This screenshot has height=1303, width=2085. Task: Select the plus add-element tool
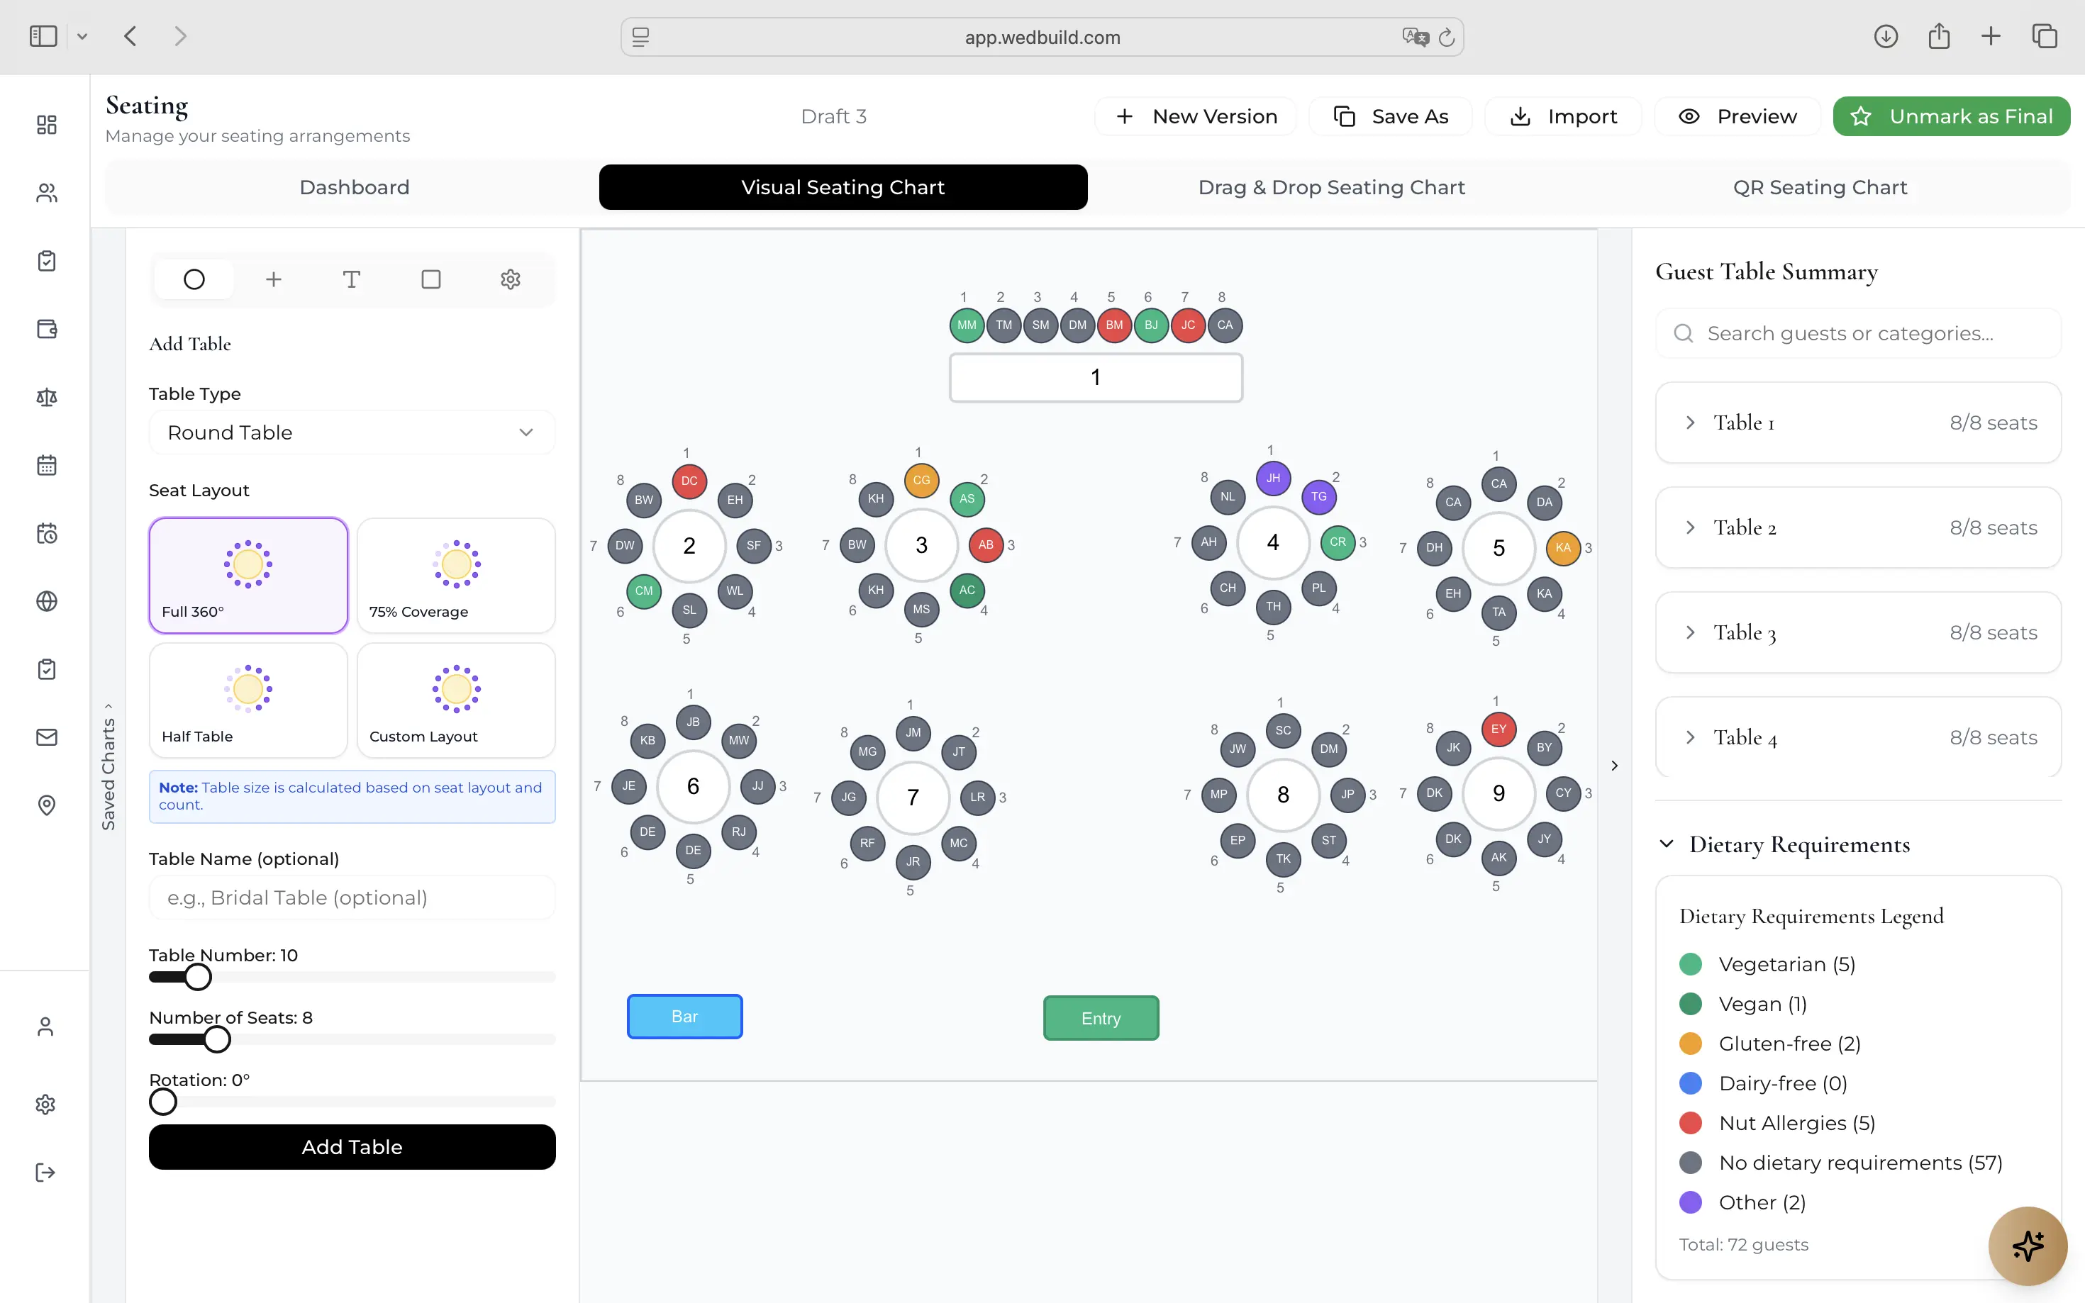point(273,279)
